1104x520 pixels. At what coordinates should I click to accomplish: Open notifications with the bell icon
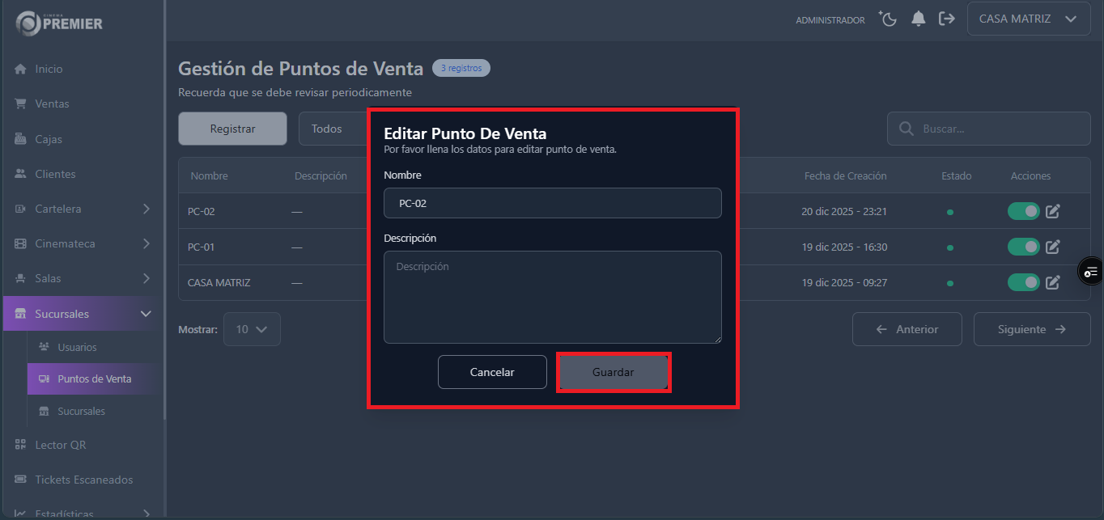tap(918, 19)
